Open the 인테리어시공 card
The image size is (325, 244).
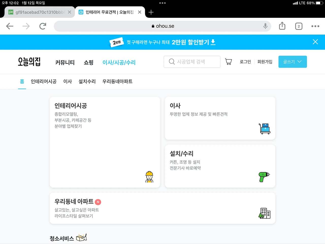pos(105,142)
